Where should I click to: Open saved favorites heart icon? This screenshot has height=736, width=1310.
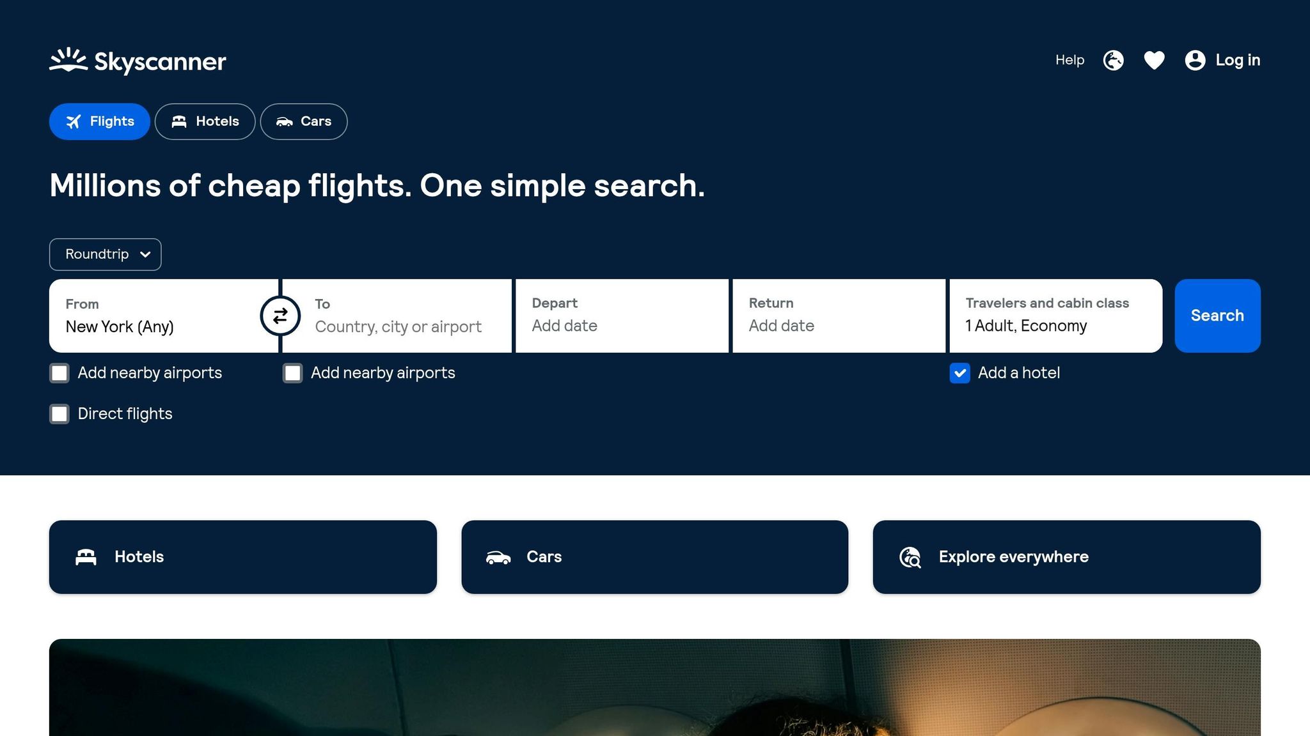coord(1154,60)
